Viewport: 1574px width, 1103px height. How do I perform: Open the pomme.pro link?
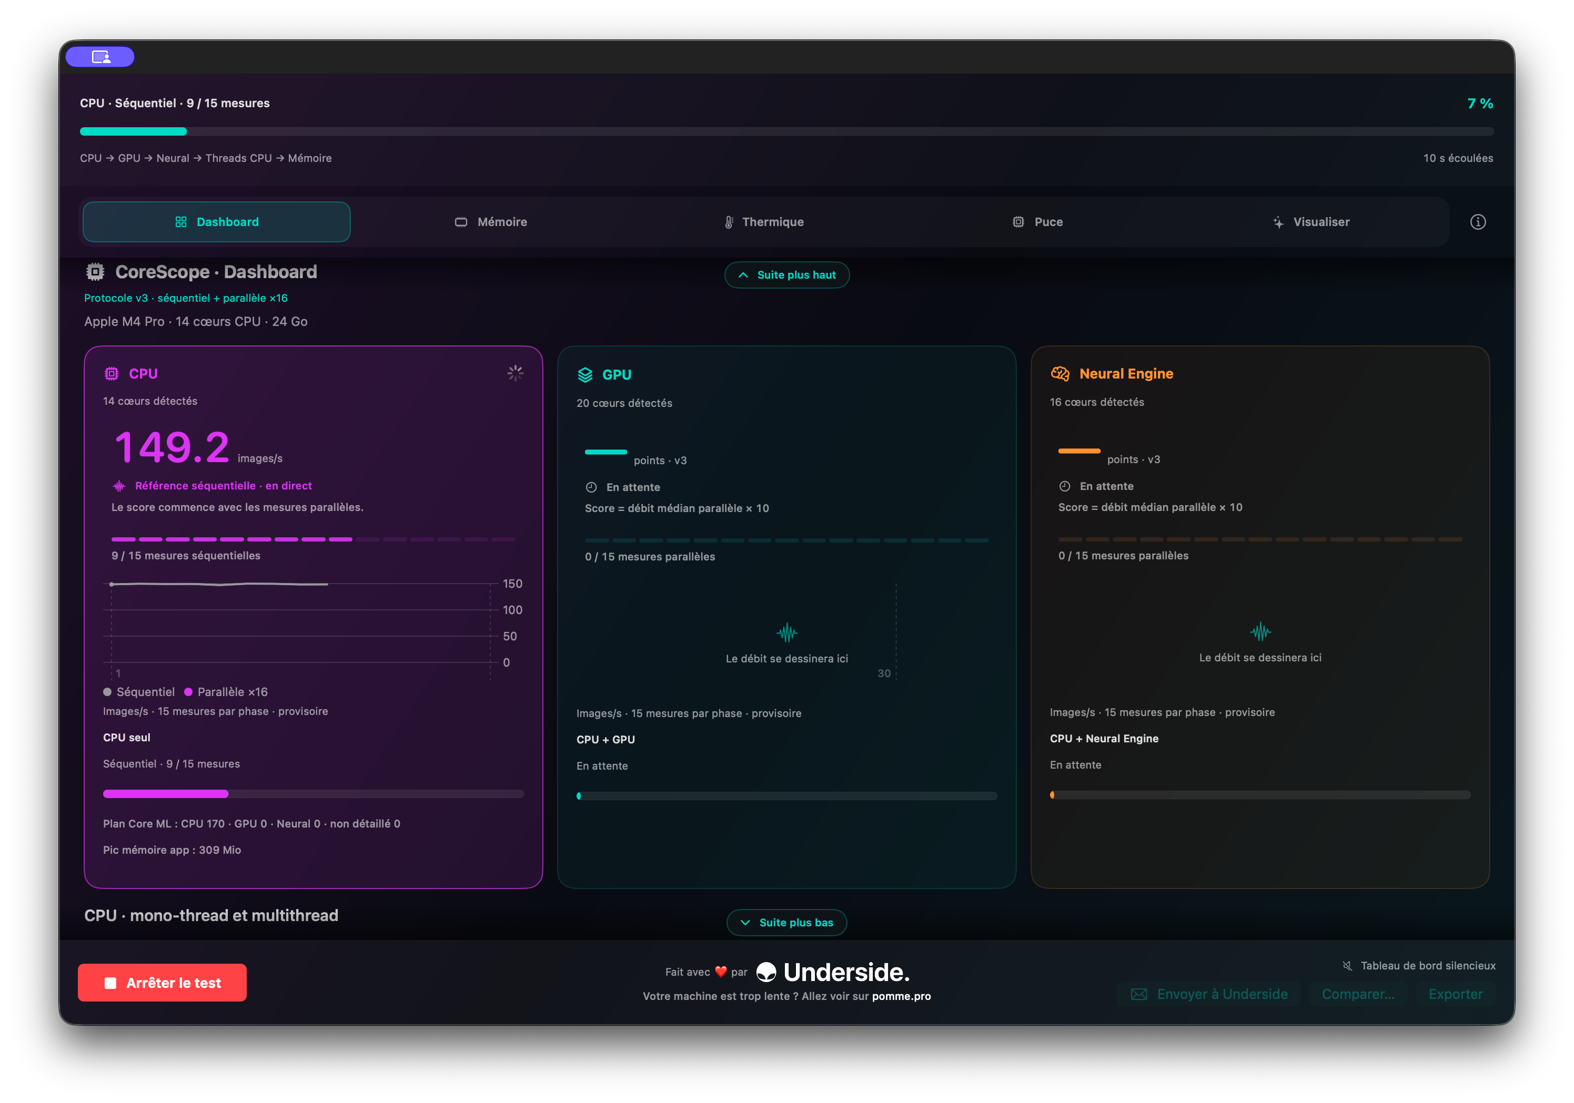(902, 996)
